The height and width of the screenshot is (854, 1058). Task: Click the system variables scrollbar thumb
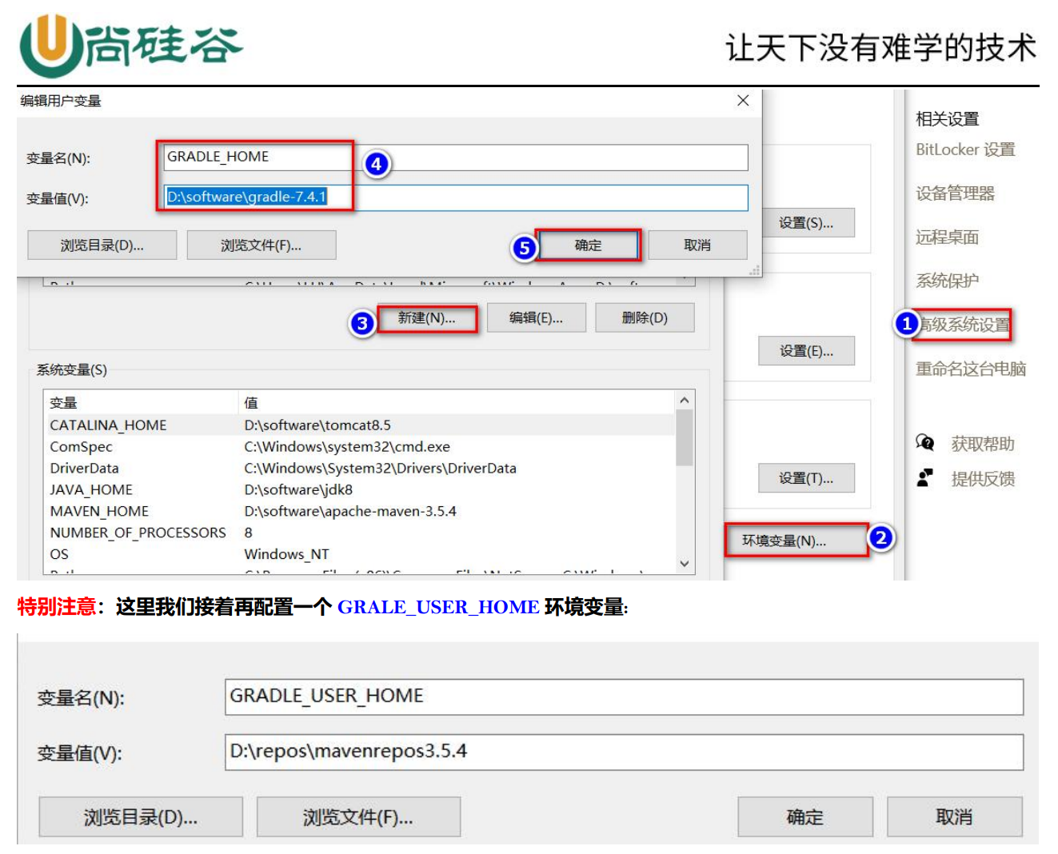[x=685, y=437]
